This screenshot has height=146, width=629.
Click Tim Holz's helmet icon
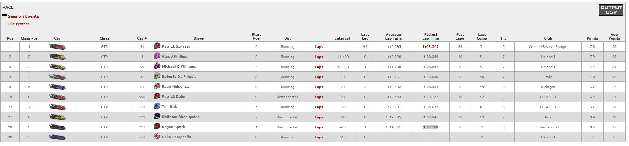[157, 106]
